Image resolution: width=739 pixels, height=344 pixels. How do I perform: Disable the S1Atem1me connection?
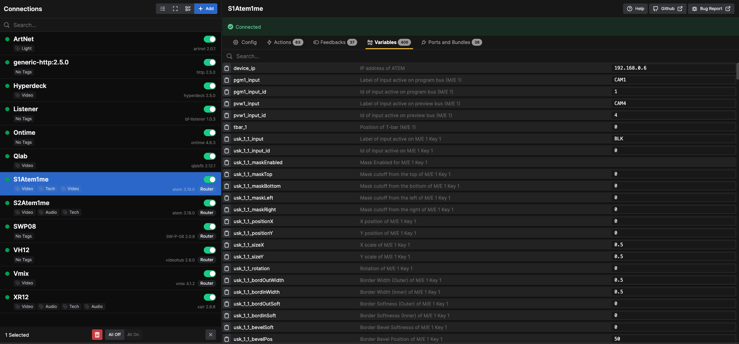coord(210,179)
